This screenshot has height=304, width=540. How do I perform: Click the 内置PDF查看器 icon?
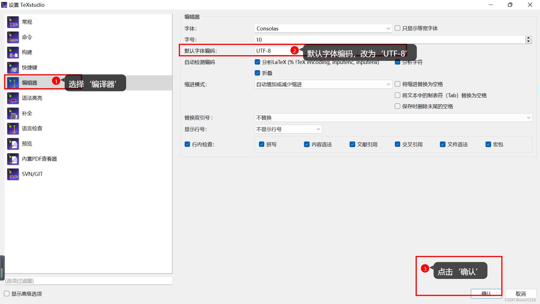coord(13,159)
